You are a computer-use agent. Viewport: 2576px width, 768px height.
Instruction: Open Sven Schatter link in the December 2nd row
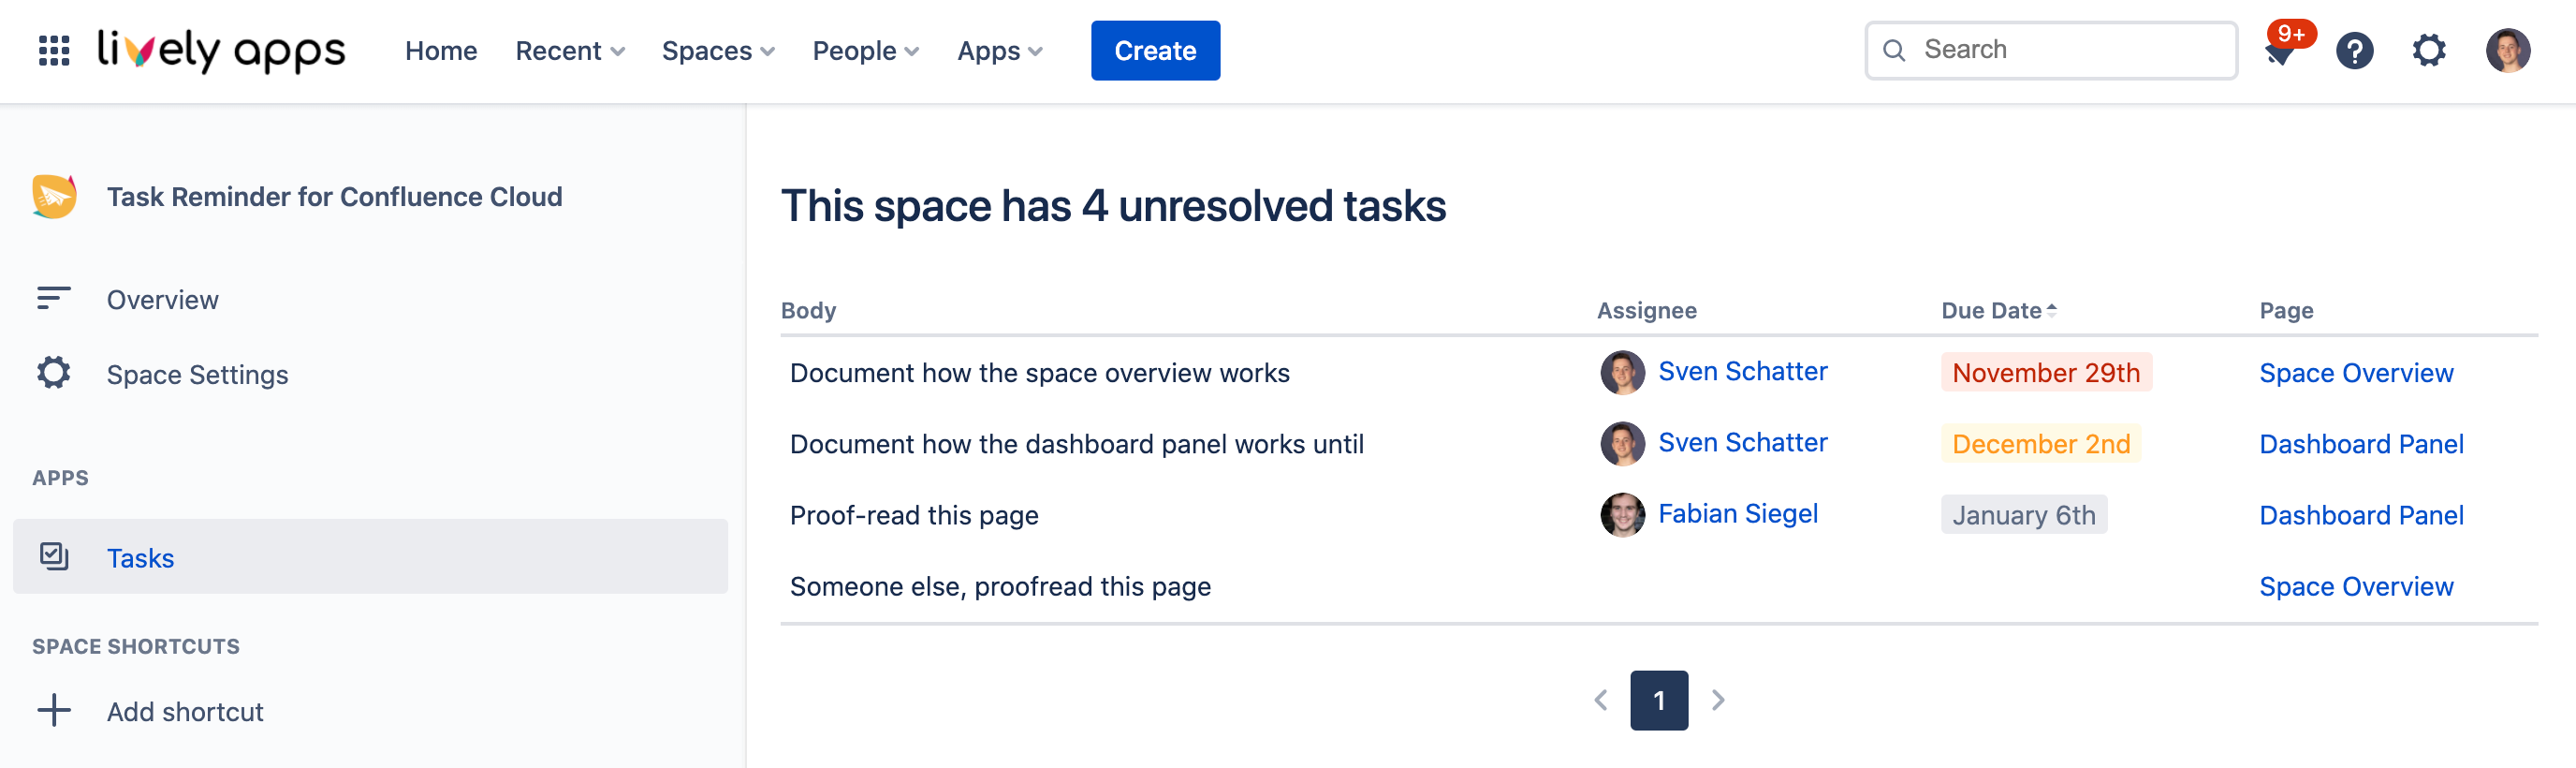(x=1742, y=442)
